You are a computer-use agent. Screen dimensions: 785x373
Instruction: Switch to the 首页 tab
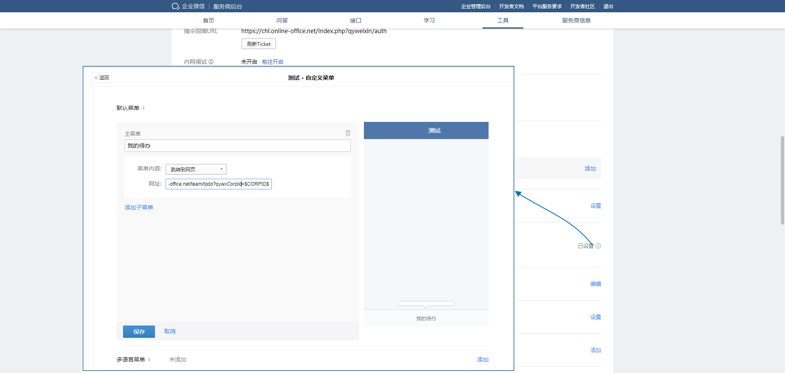pos(209,20)
